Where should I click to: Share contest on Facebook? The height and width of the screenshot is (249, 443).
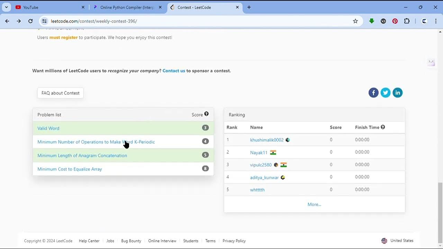373,93
